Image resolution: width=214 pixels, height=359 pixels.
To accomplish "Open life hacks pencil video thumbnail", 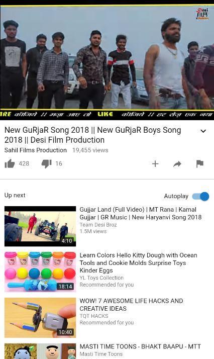I will pos(40,318).
